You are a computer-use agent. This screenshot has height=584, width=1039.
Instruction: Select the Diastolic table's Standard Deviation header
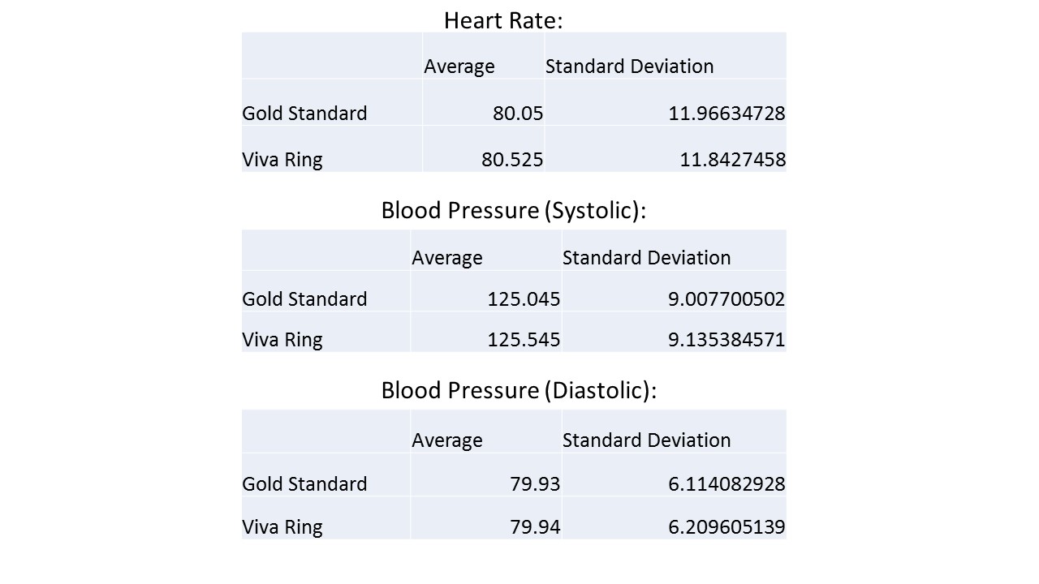(x=646, y=440)
